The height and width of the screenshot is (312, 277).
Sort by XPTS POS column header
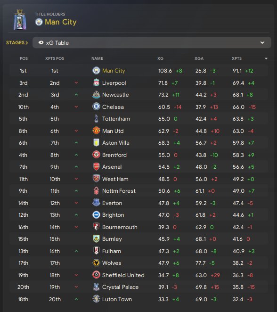click(55, 58)
